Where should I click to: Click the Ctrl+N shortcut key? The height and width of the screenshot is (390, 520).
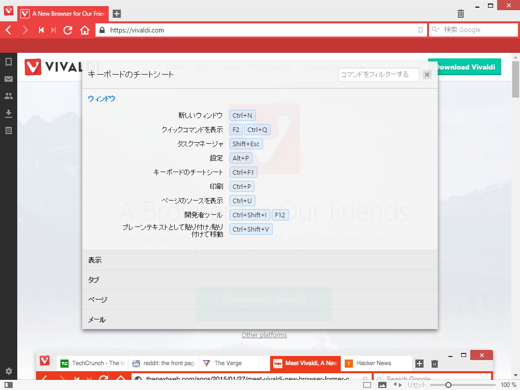click(x=242, y=115)
